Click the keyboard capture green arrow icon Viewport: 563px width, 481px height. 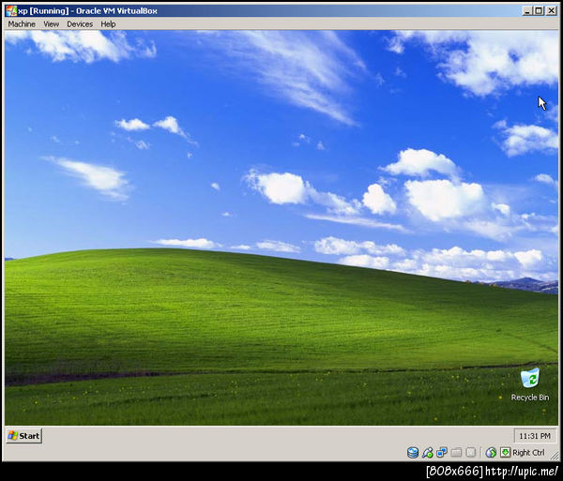(x=505, y=452)
